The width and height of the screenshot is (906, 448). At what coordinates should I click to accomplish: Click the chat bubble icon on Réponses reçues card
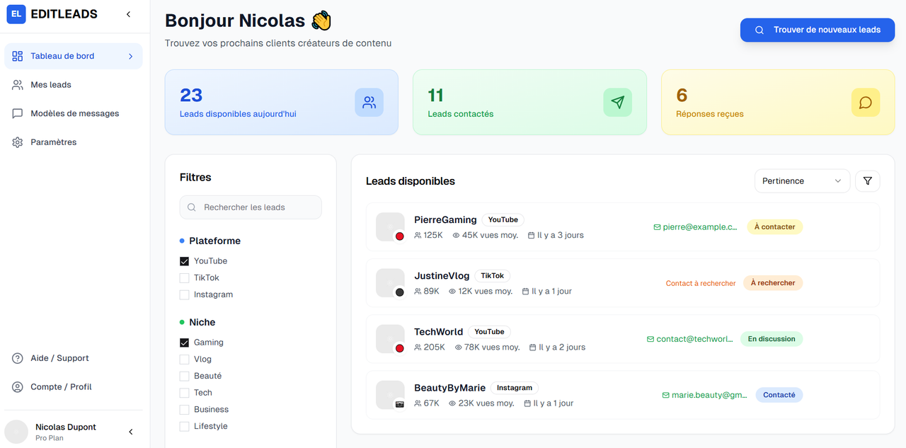865,102
